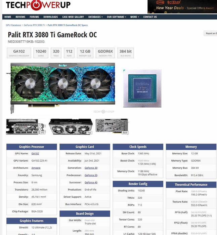Open the I/O view thumbnail
This screenshot has height=235, width=217.
click(26, 127)
